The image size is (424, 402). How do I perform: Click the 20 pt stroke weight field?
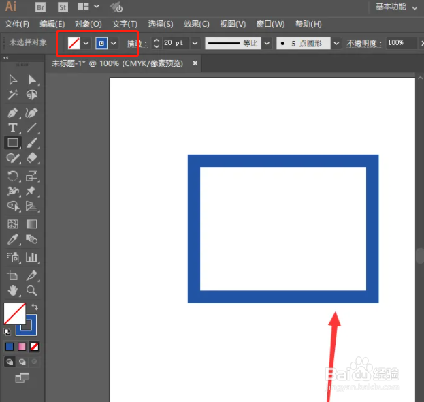point(176,43)
